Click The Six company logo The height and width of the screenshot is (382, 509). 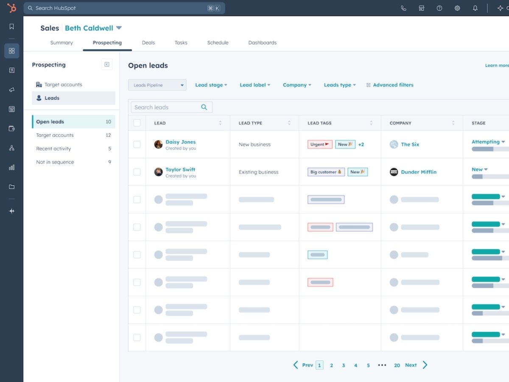tap(394, 144)
